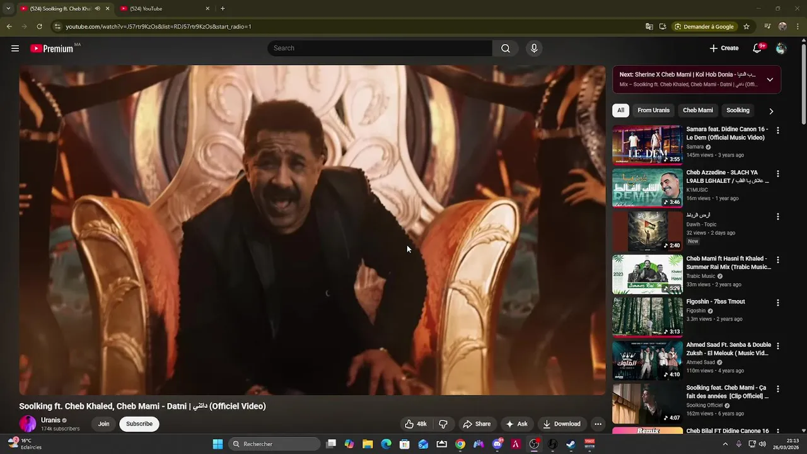The height and width of the screenshot is (454, 807).
Task: Open the Cheb Azzedine Remix thumbnail
Action: (647, 187)
